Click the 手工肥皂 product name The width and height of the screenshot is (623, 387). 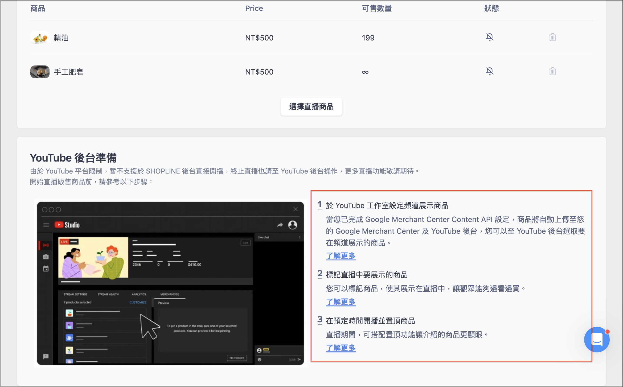point(69,72)
